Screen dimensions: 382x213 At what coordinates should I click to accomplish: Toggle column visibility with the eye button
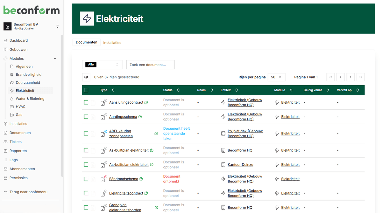[86, 77]
